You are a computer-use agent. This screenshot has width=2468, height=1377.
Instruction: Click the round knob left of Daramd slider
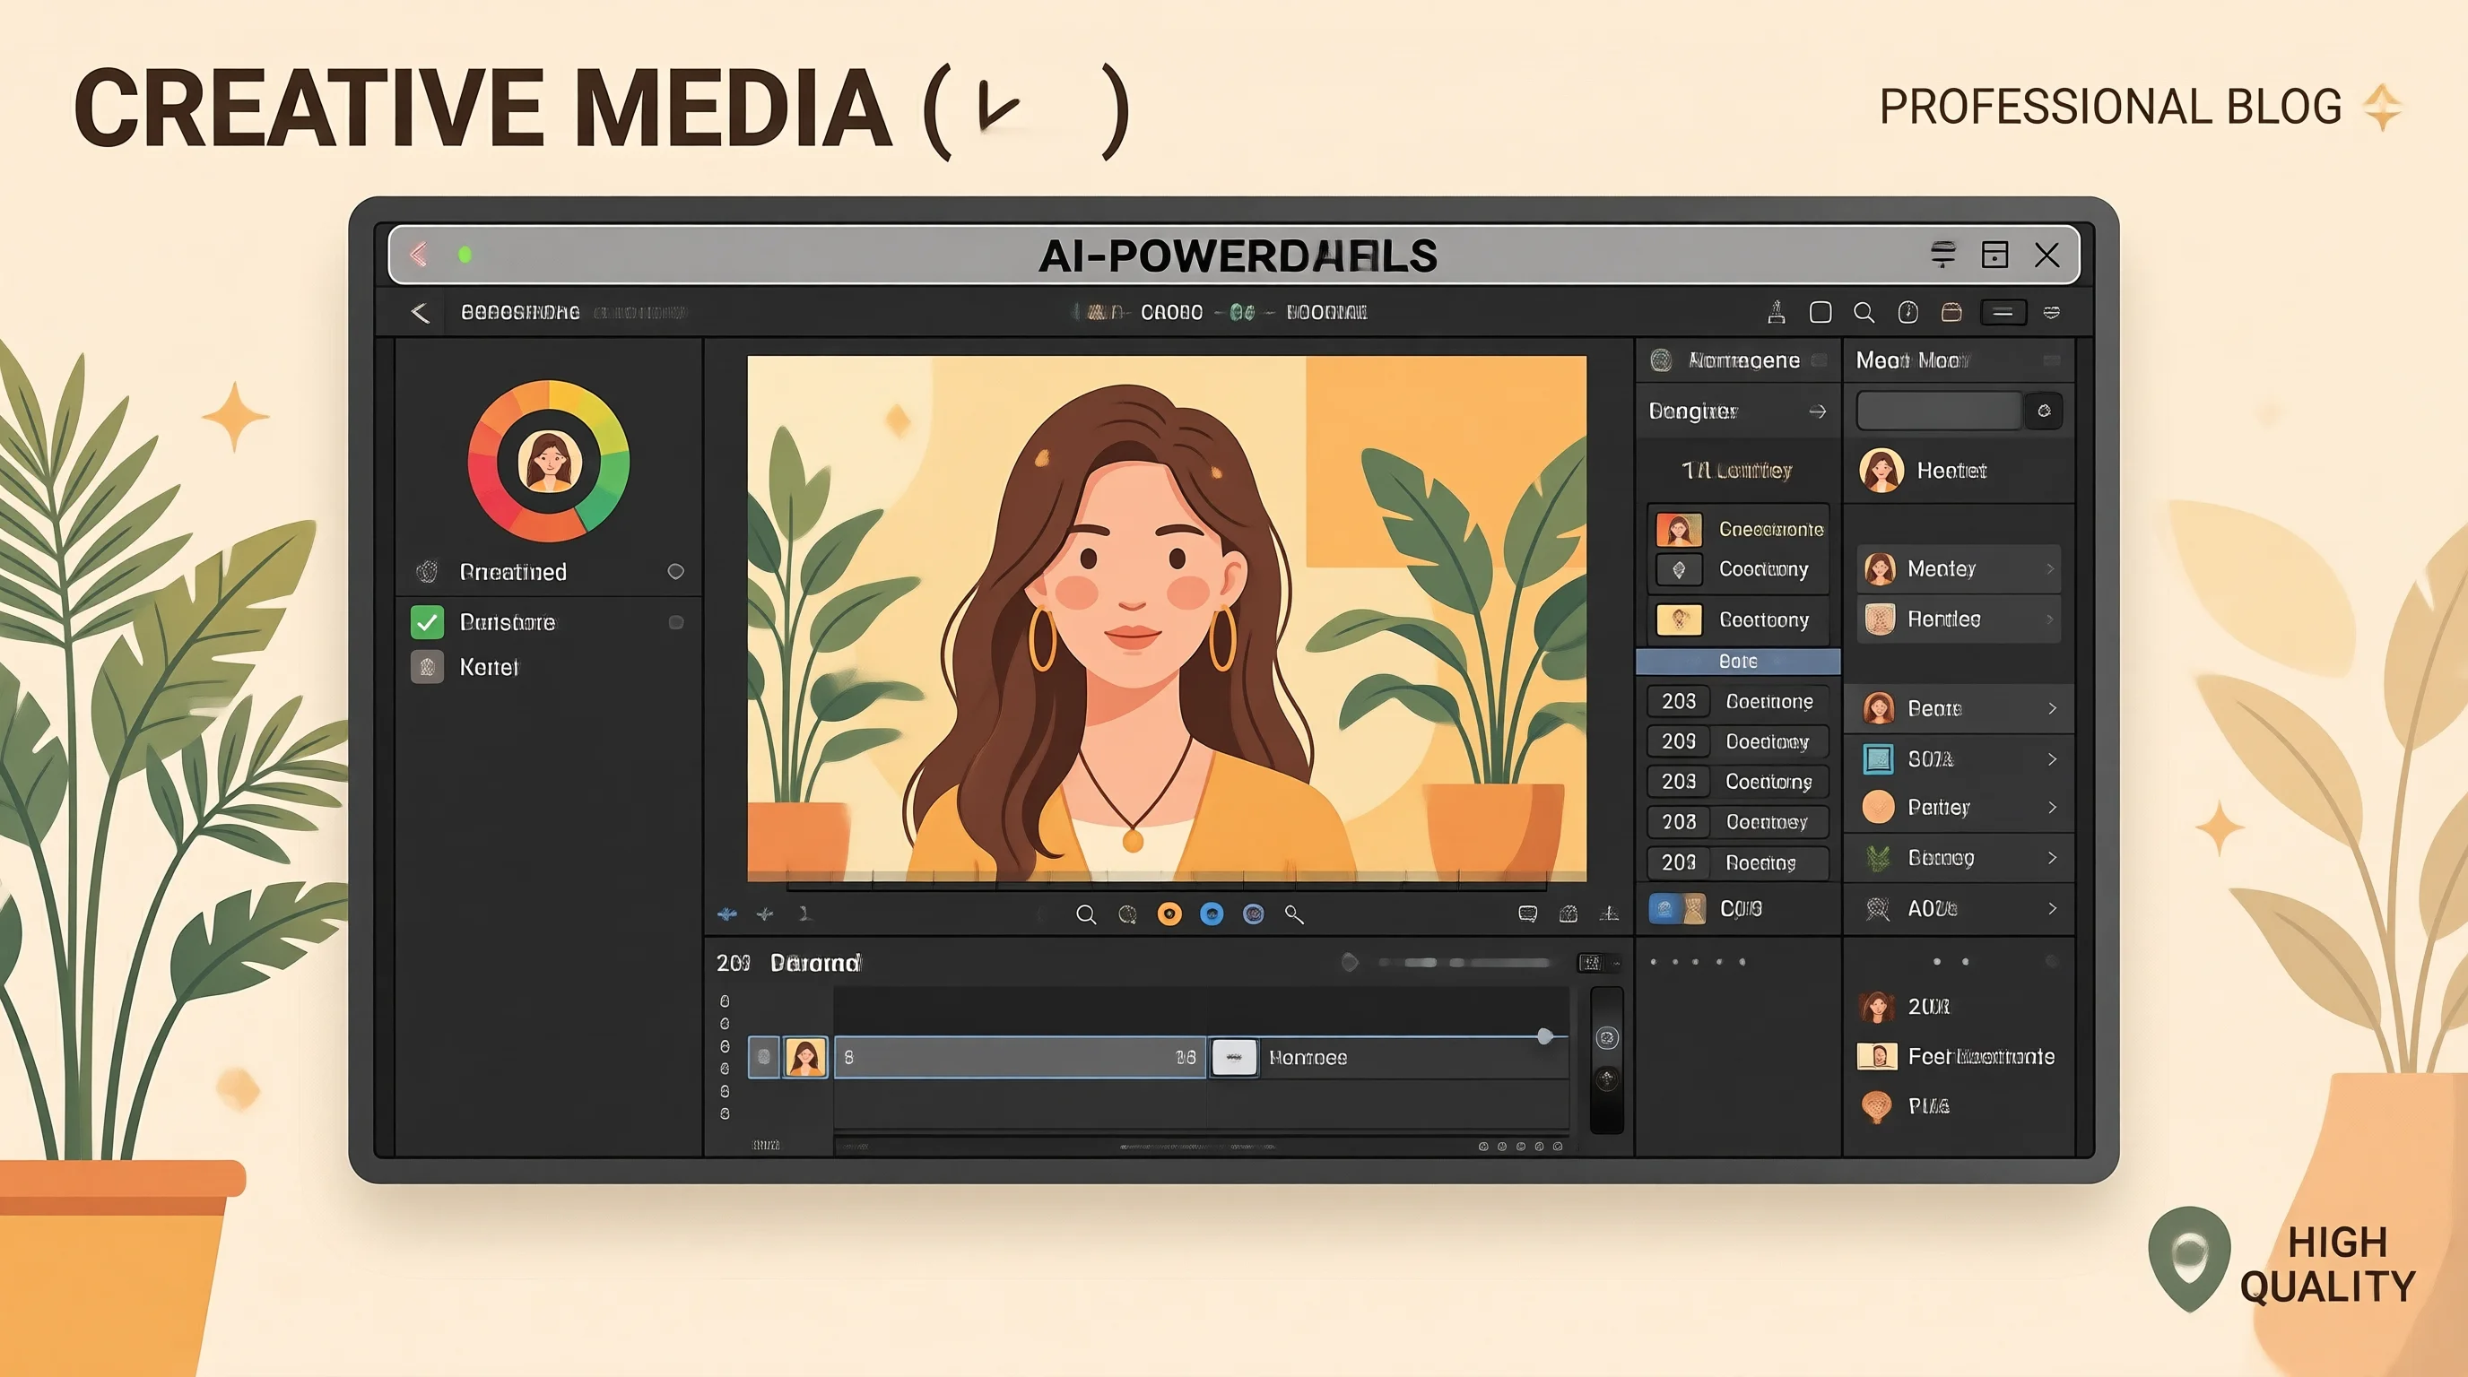coord(1350,962)
